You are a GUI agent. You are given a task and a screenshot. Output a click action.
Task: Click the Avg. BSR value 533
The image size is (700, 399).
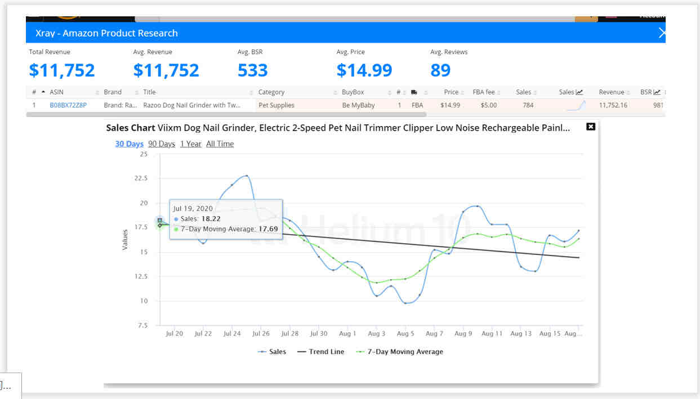(253, 70)
